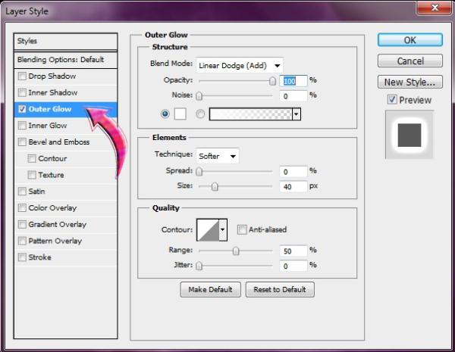Select the solid color glow radio button
This screenshot has height=352, width=455.
[x=165, y=114]
